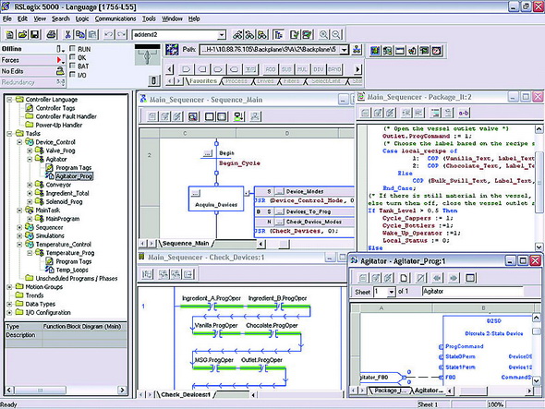Open the Forces status dropdown arrow
This screenshot has width=545, height=409.
point(60,60)
